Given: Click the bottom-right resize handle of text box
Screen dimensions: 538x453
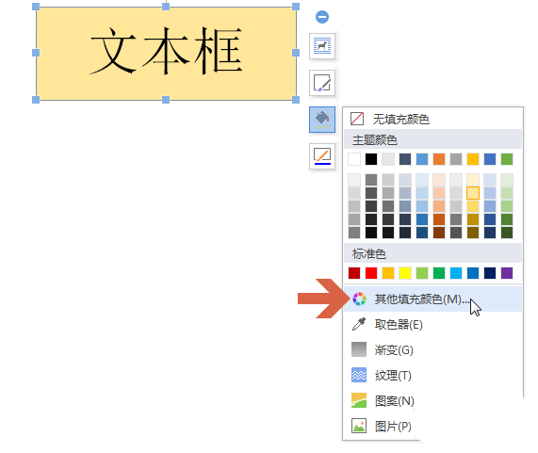Looking at the screenshot, I should (296, 100).
